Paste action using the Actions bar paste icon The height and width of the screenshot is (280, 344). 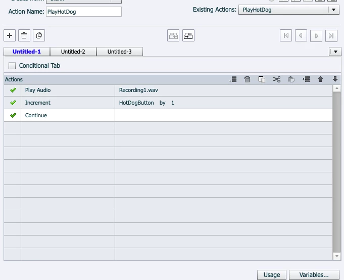(291, 79)
